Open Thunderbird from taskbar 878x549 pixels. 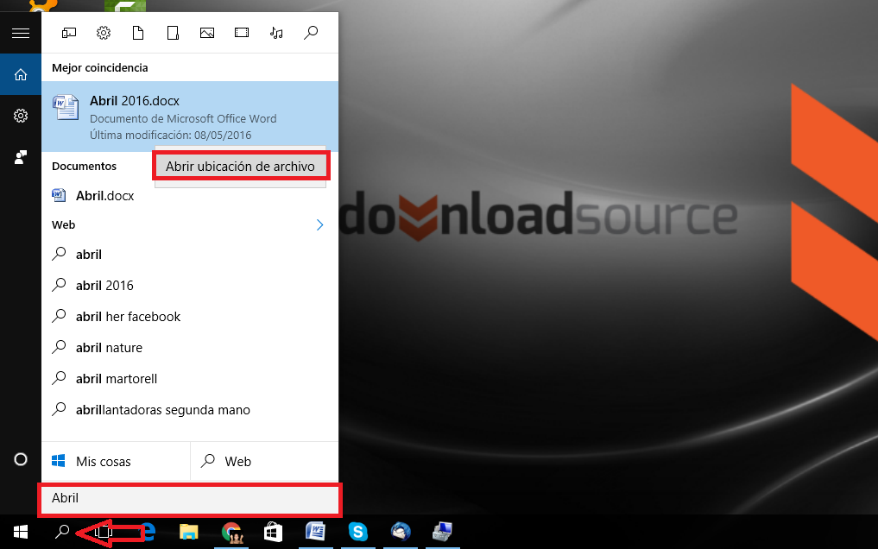401,532
